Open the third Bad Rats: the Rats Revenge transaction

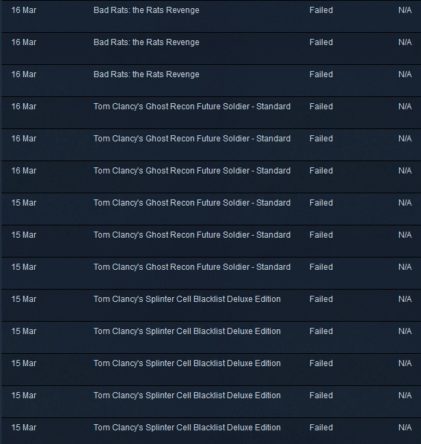211,81
